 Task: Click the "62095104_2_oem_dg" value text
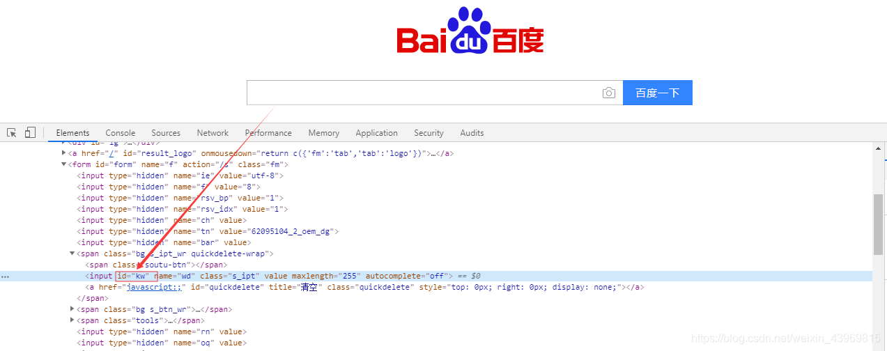[291, 231]
